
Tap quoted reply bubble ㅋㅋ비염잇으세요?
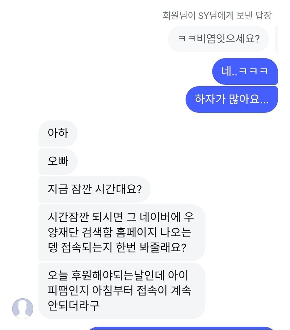coord(218,39)
